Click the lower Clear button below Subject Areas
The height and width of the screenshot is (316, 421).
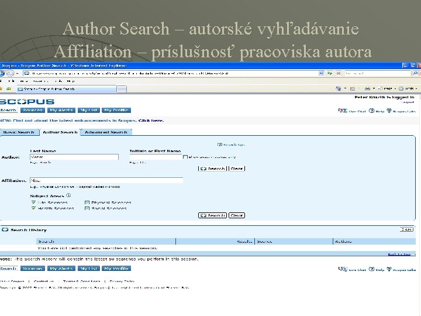click(x=237, y=215)
